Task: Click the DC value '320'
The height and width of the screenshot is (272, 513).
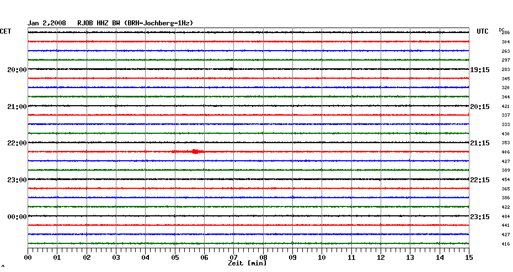Action: click(x=506, y=88)
